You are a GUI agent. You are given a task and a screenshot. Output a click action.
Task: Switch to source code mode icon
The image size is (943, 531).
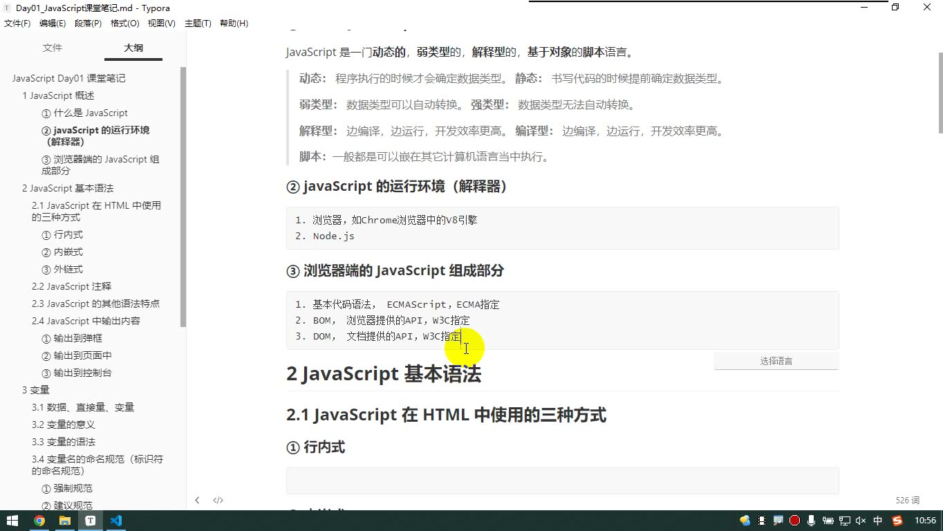coord(218,500)
